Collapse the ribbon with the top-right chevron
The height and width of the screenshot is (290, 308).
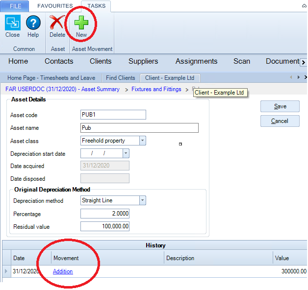304,6
